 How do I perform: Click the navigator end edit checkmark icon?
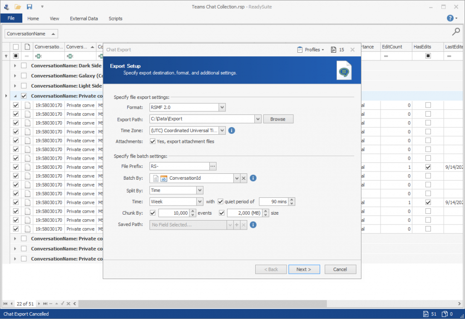(x=63, y=304)
